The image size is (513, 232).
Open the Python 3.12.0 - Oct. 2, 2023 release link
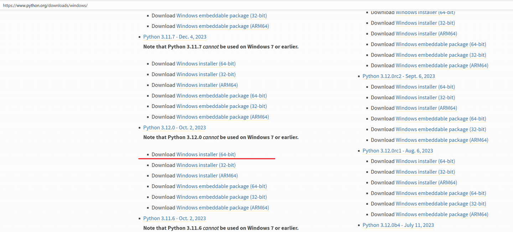point(175,128)
